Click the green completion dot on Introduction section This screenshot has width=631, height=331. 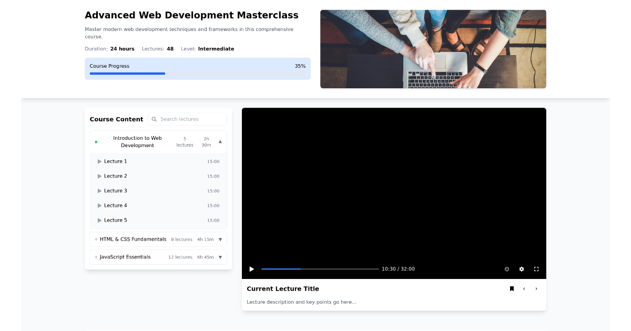point(96,141)
